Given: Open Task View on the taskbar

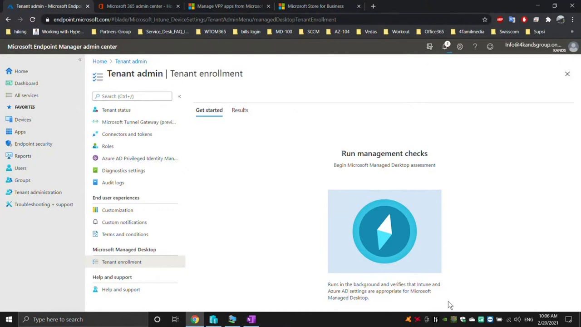Looking at the screenshot, I should click(x=175, y=319).
